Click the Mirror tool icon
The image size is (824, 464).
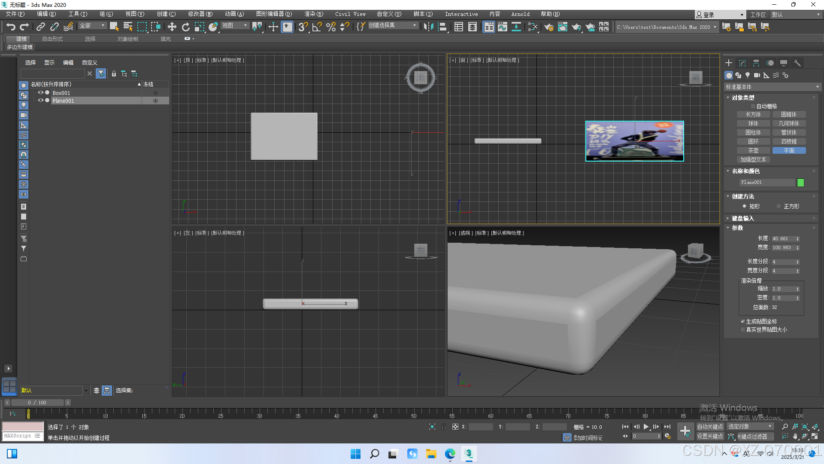(428, 27)
